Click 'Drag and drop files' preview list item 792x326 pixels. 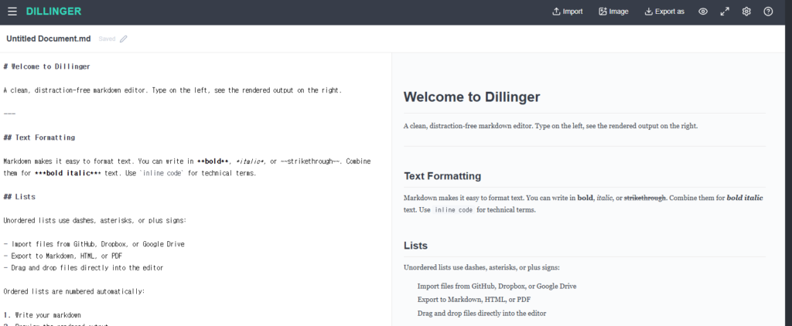point(481,313)
